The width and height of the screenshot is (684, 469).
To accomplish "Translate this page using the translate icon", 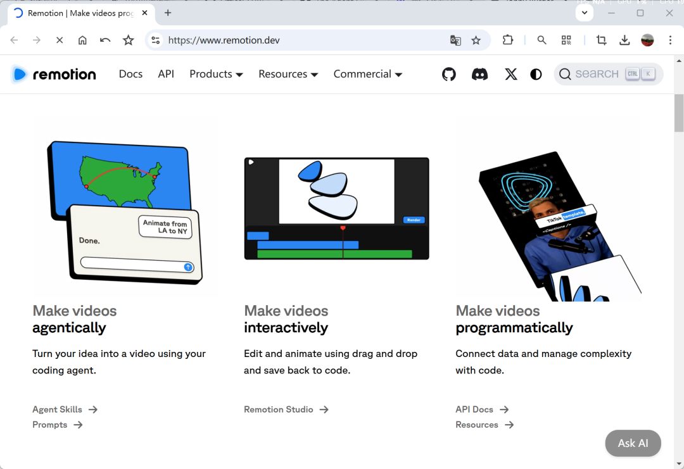I will (x=455, y=41).
